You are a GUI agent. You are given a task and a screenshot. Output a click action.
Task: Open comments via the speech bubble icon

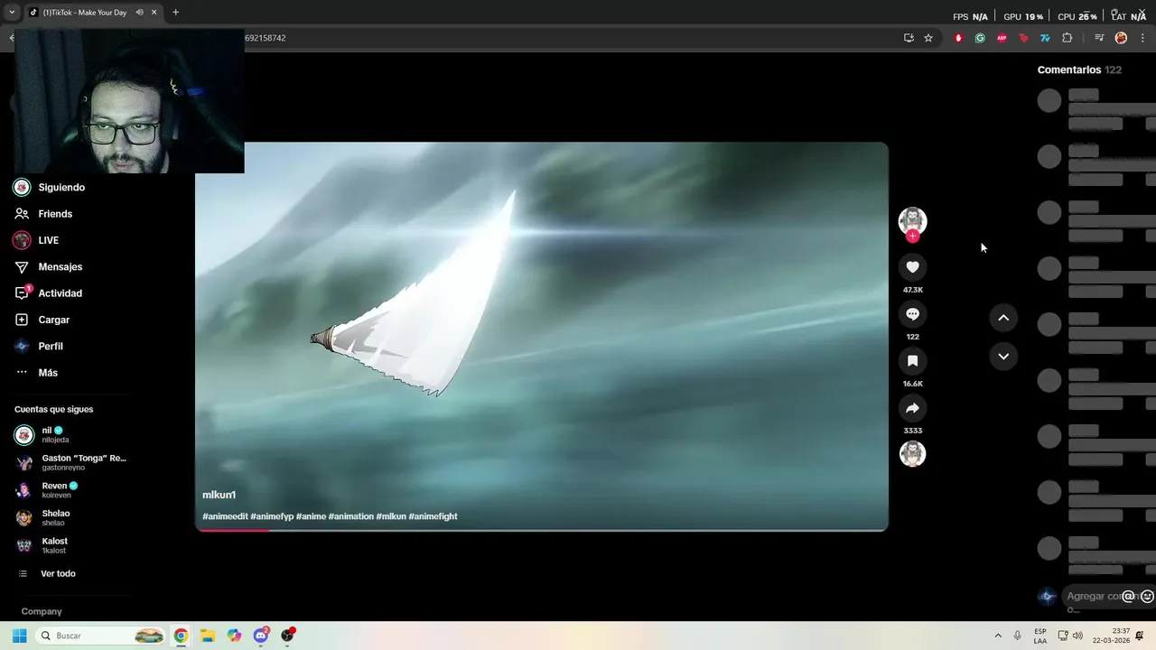[912, 314]
